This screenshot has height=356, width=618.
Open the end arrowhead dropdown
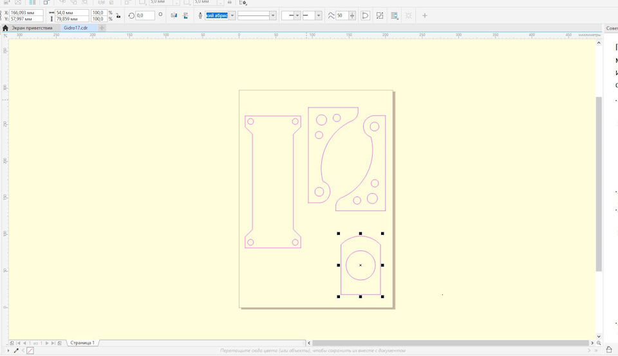coord(319,15)
